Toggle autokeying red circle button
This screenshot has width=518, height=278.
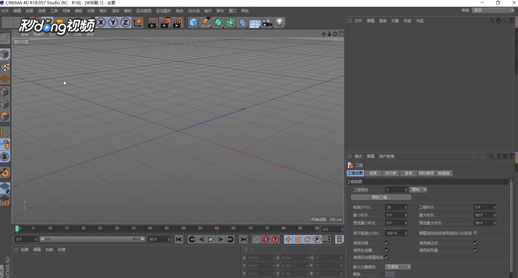point(266,239)
